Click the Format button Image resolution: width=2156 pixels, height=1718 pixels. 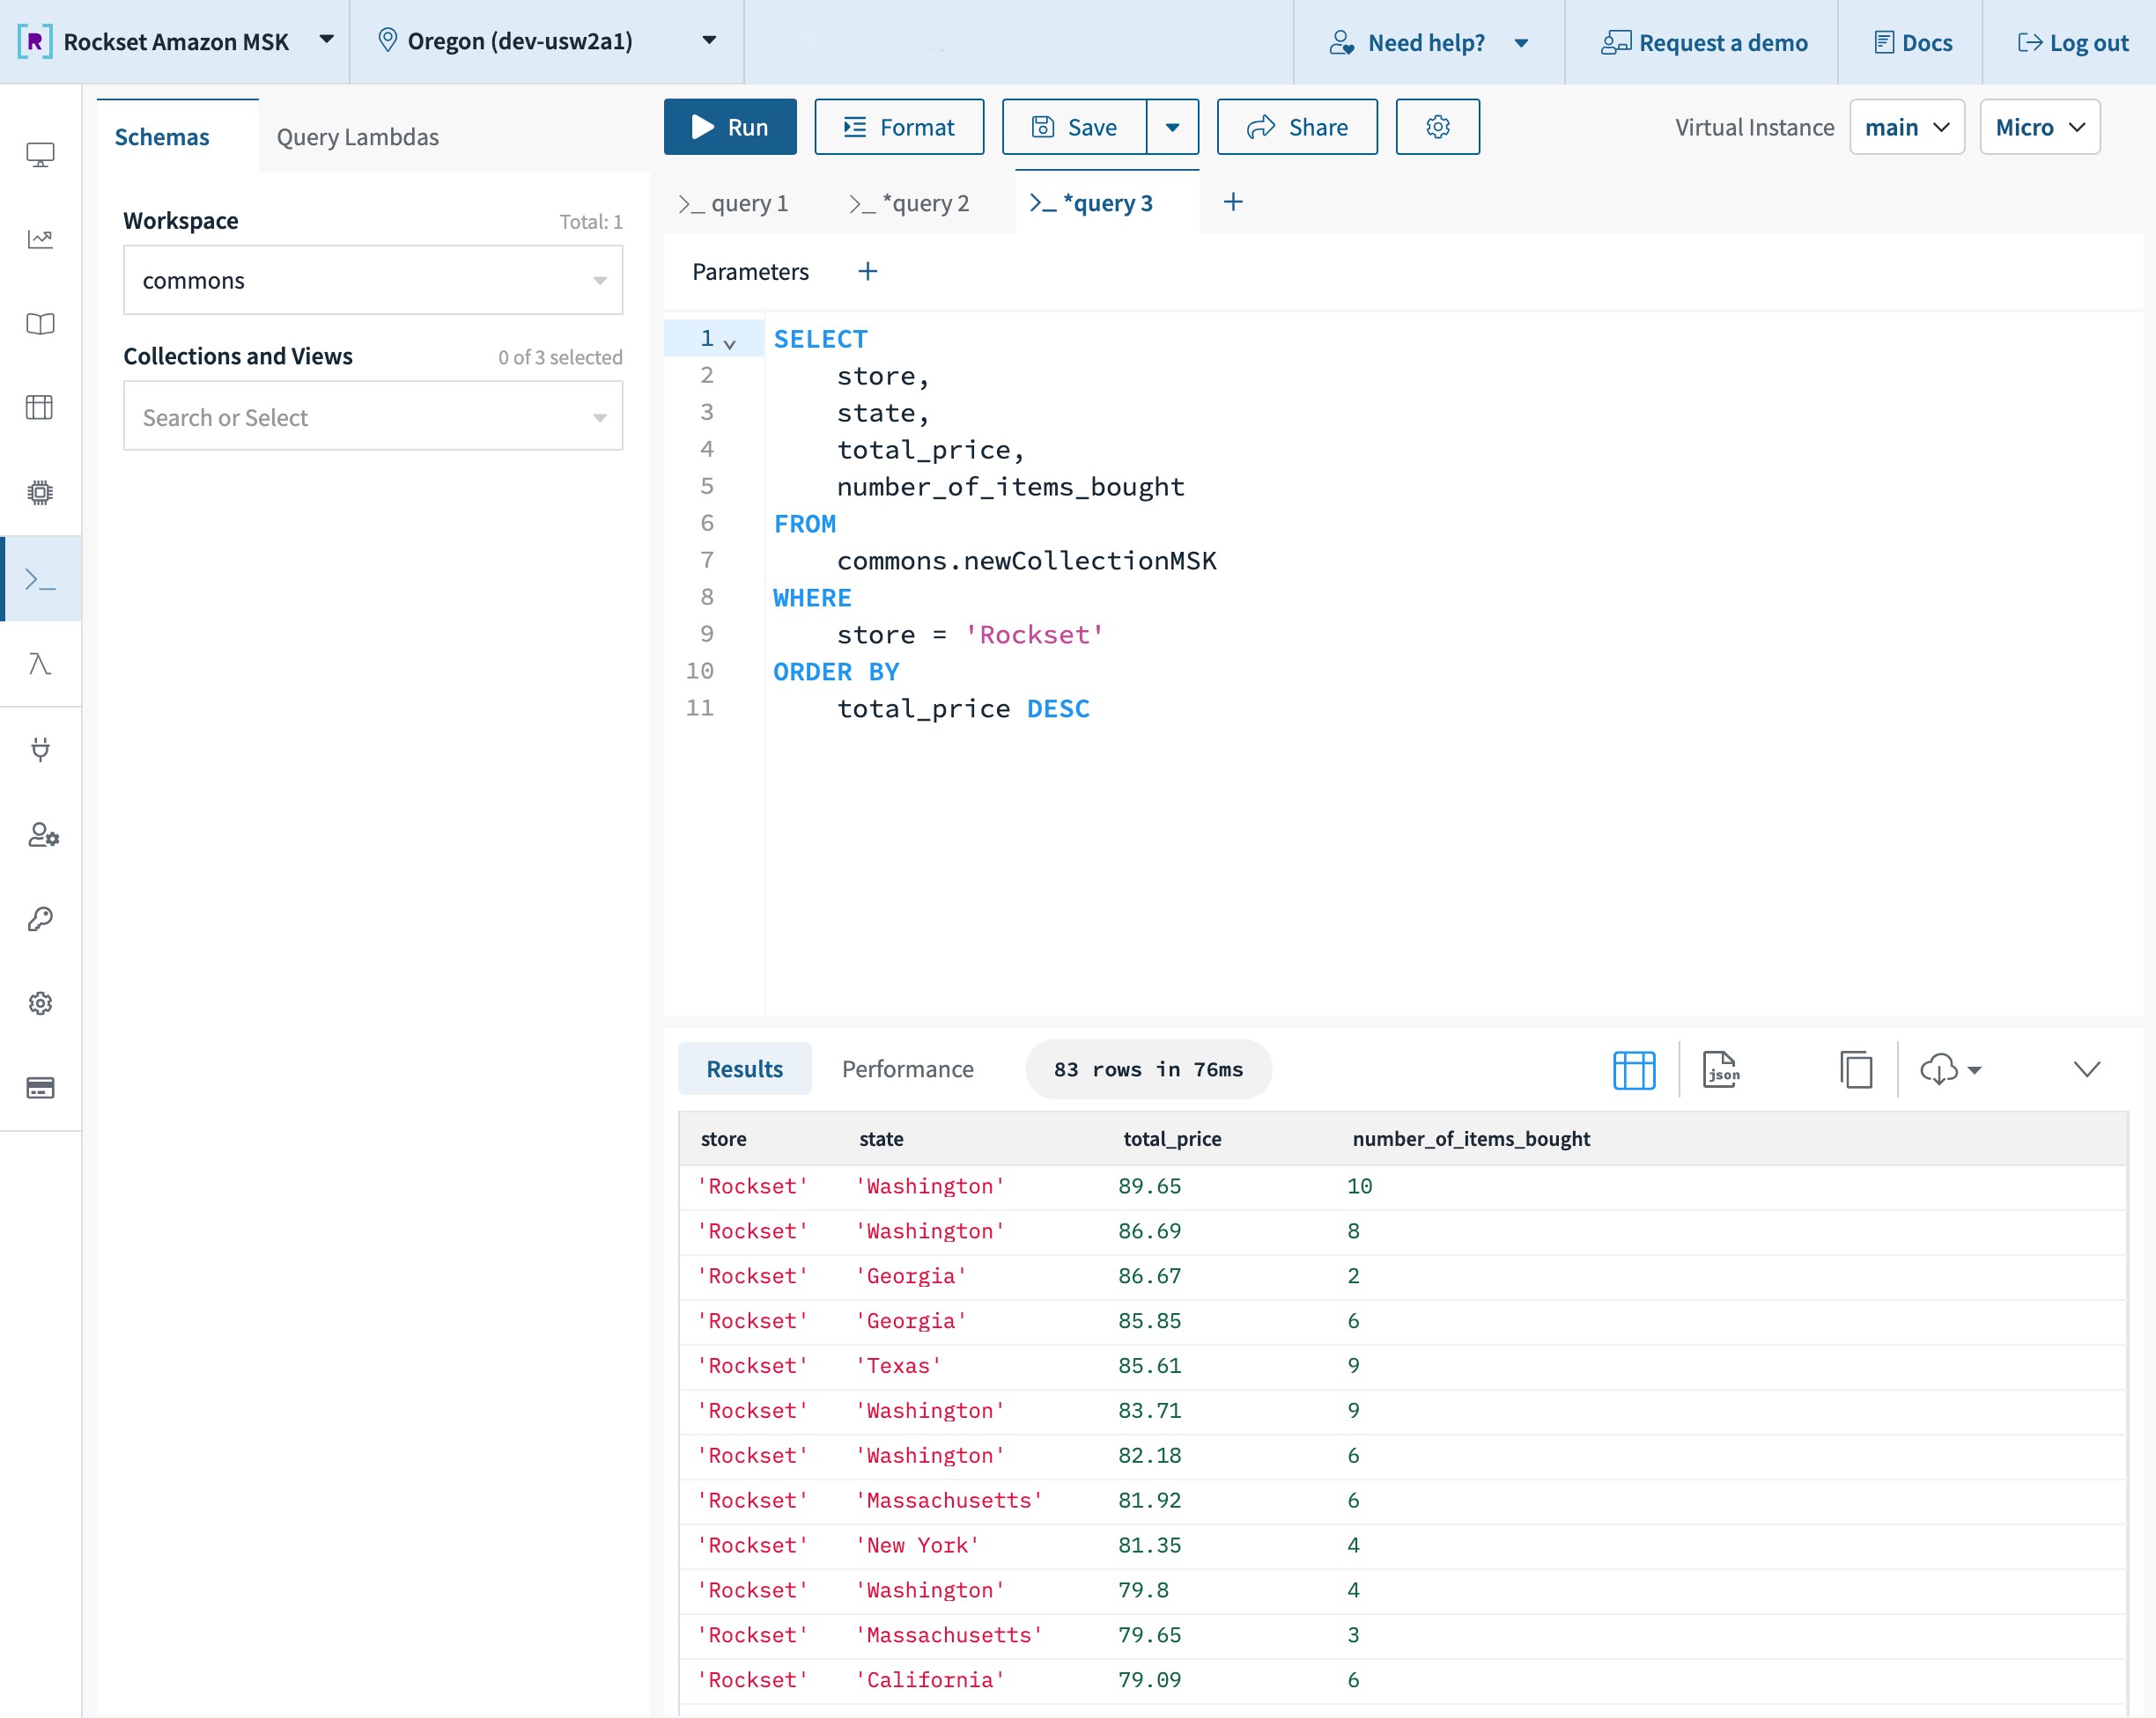[x=899, y=127]
